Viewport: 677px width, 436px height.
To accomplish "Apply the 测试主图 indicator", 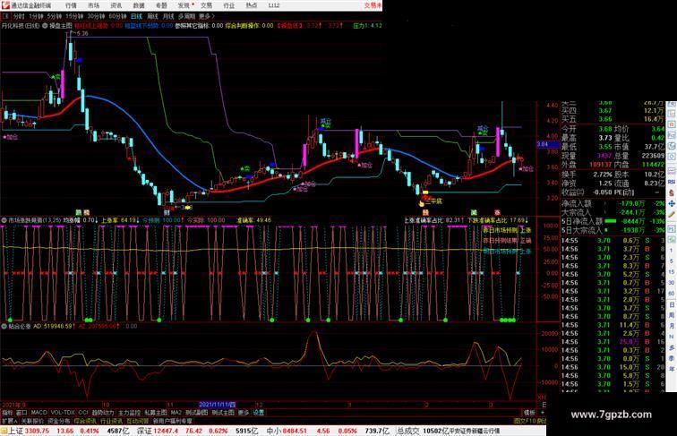I will (223, 413).
